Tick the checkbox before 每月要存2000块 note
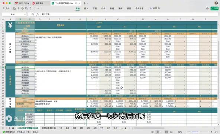This screenshot has height=134, width=220. click(x=36, y=38)
